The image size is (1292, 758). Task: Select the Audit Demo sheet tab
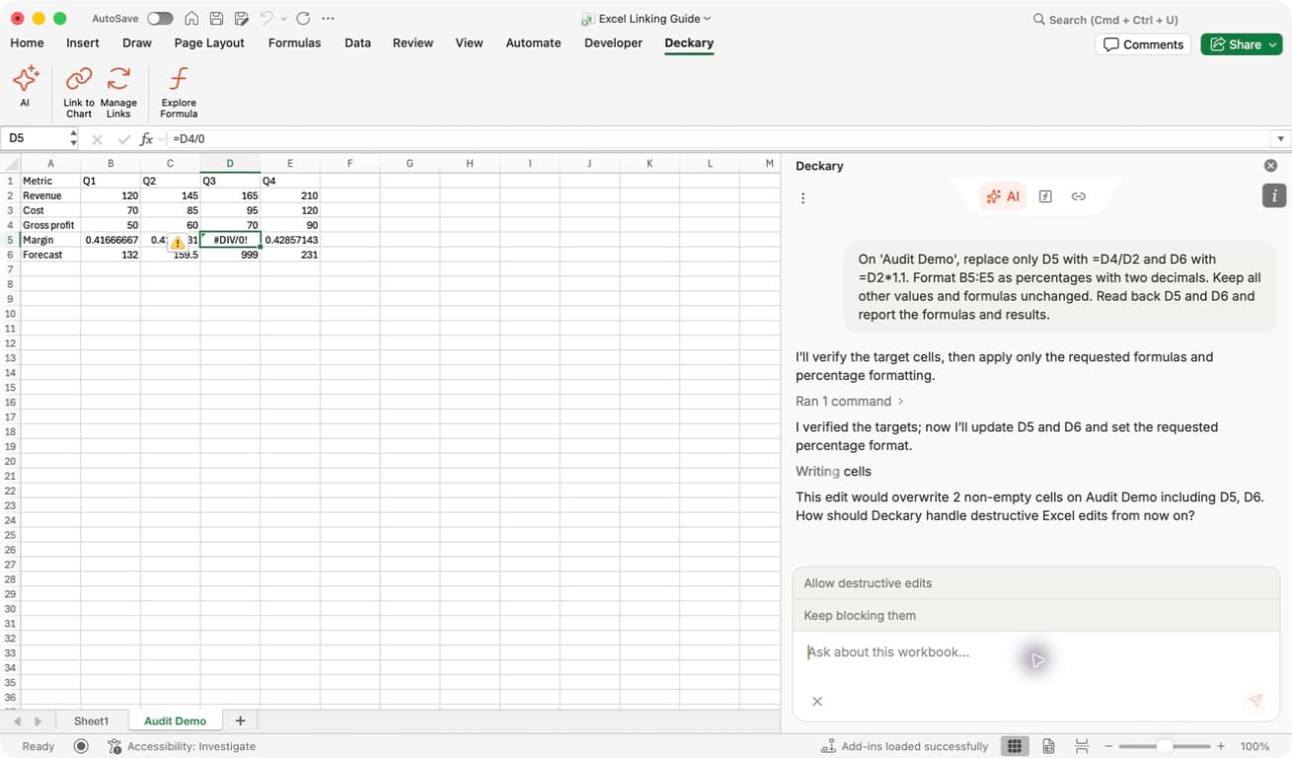point(175,721)
